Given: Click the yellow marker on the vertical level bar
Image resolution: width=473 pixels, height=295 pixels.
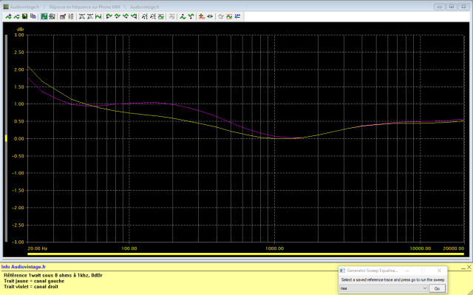Looking at the screenshot, I should [x=6, y=138].
